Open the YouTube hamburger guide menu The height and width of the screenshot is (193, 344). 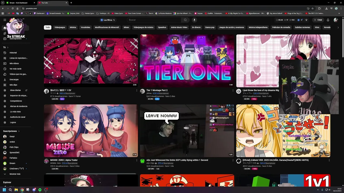click(x=5, y=20)
